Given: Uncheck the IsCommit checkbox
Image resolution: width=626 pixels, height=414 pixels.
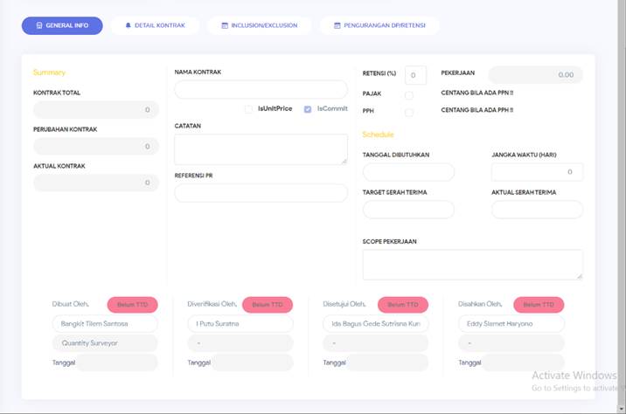Looking at the screenshot, I should (x=308, y=109).
